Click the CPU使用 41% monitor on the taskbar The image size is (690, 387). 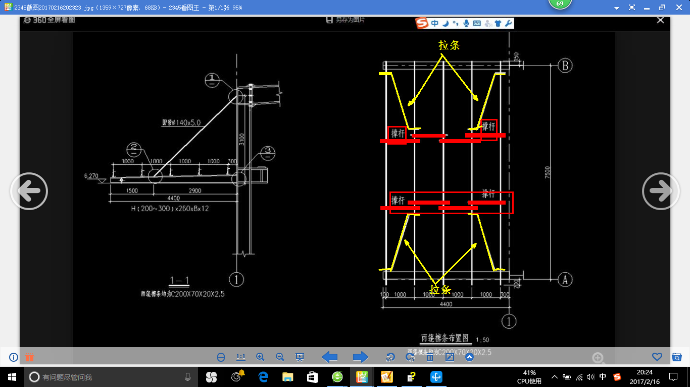pyautogui.click(x=529, y=377)
